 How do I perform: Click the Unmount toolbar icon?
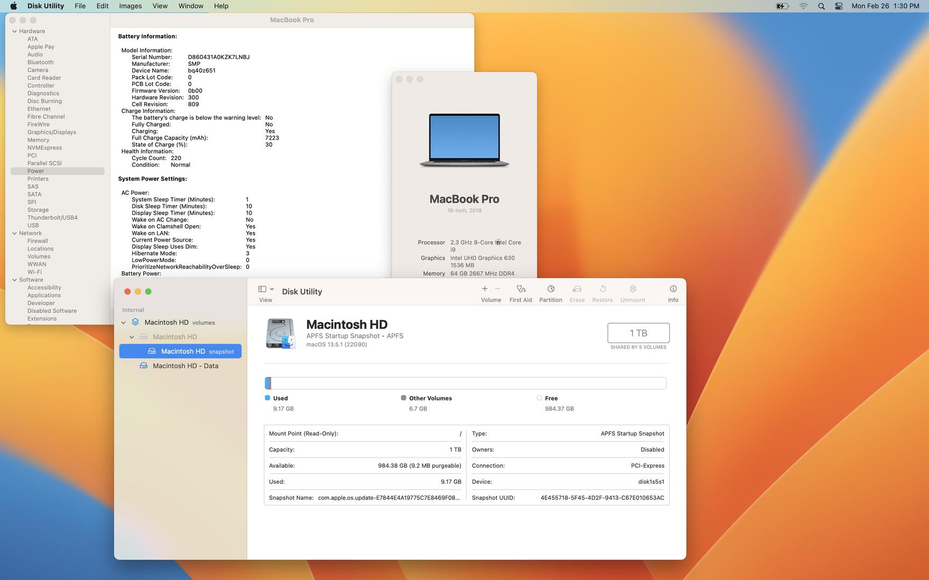(x=633, y=289)
